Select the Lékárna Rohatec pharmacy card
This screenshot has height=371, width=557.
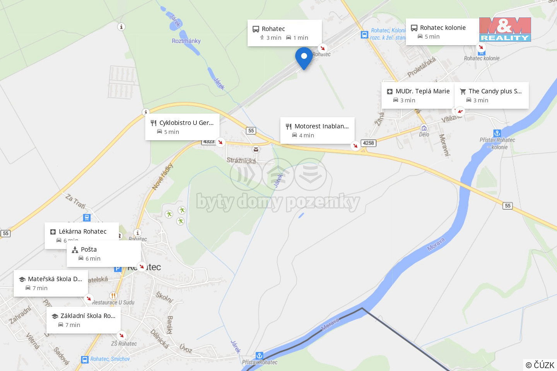point(82,235)
